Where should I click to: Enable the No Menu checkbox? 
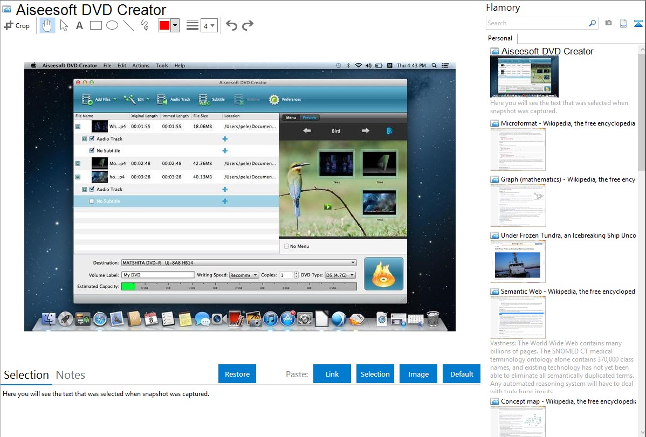pyautogui.click(x=286, y=246)
